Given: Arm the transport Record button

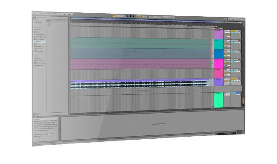Looking at the screenshot, I should 133,16.
